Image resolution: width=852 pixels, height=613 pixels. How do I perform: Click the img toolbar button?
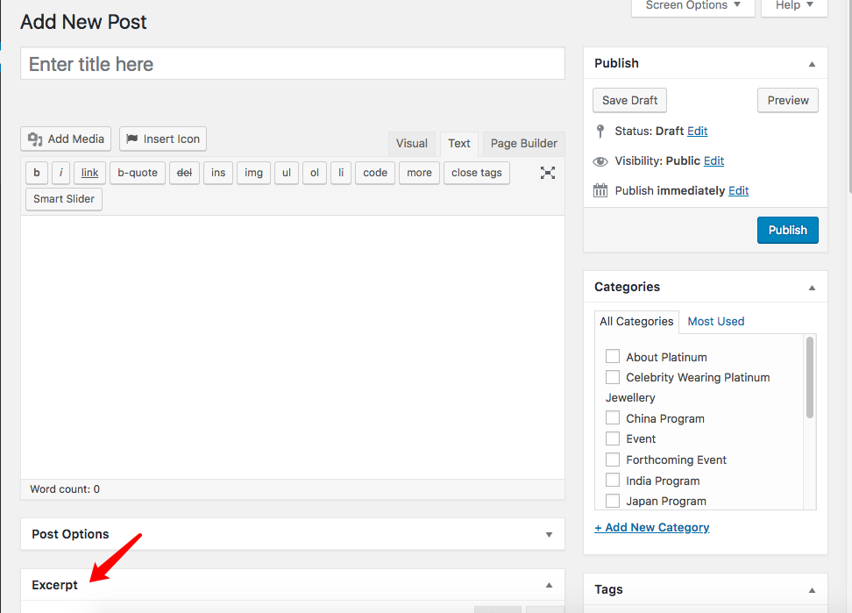point(253,173)
